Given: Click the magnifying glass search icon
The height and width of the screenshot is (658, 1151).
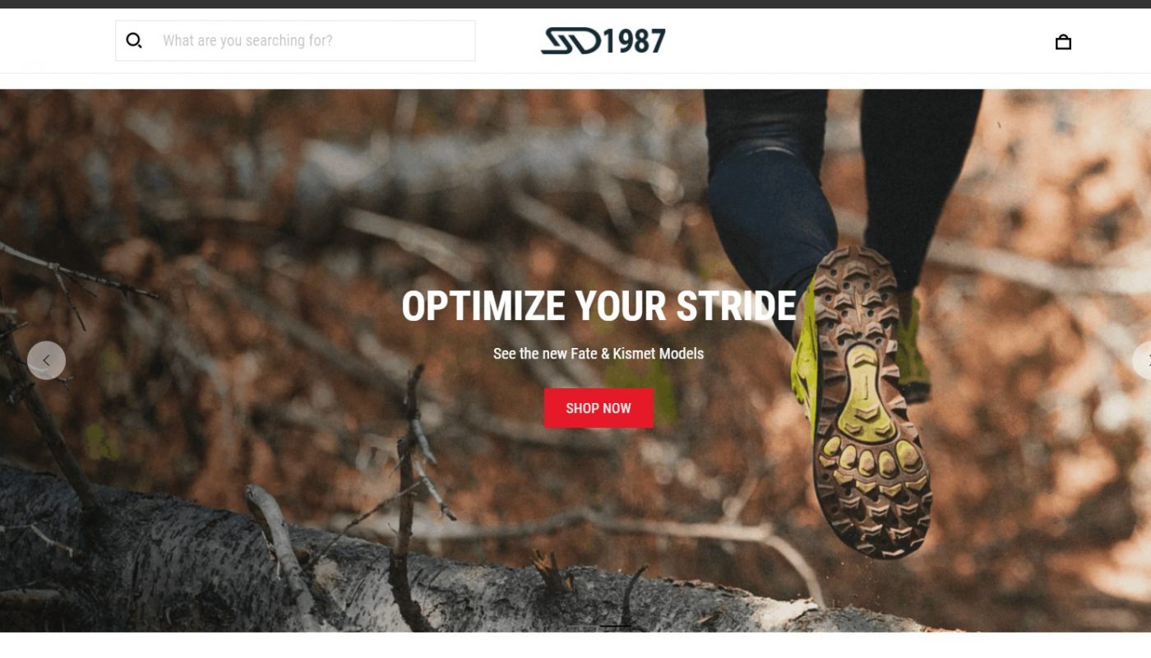Looking at the screenshot, I should [x=134, y=40].
